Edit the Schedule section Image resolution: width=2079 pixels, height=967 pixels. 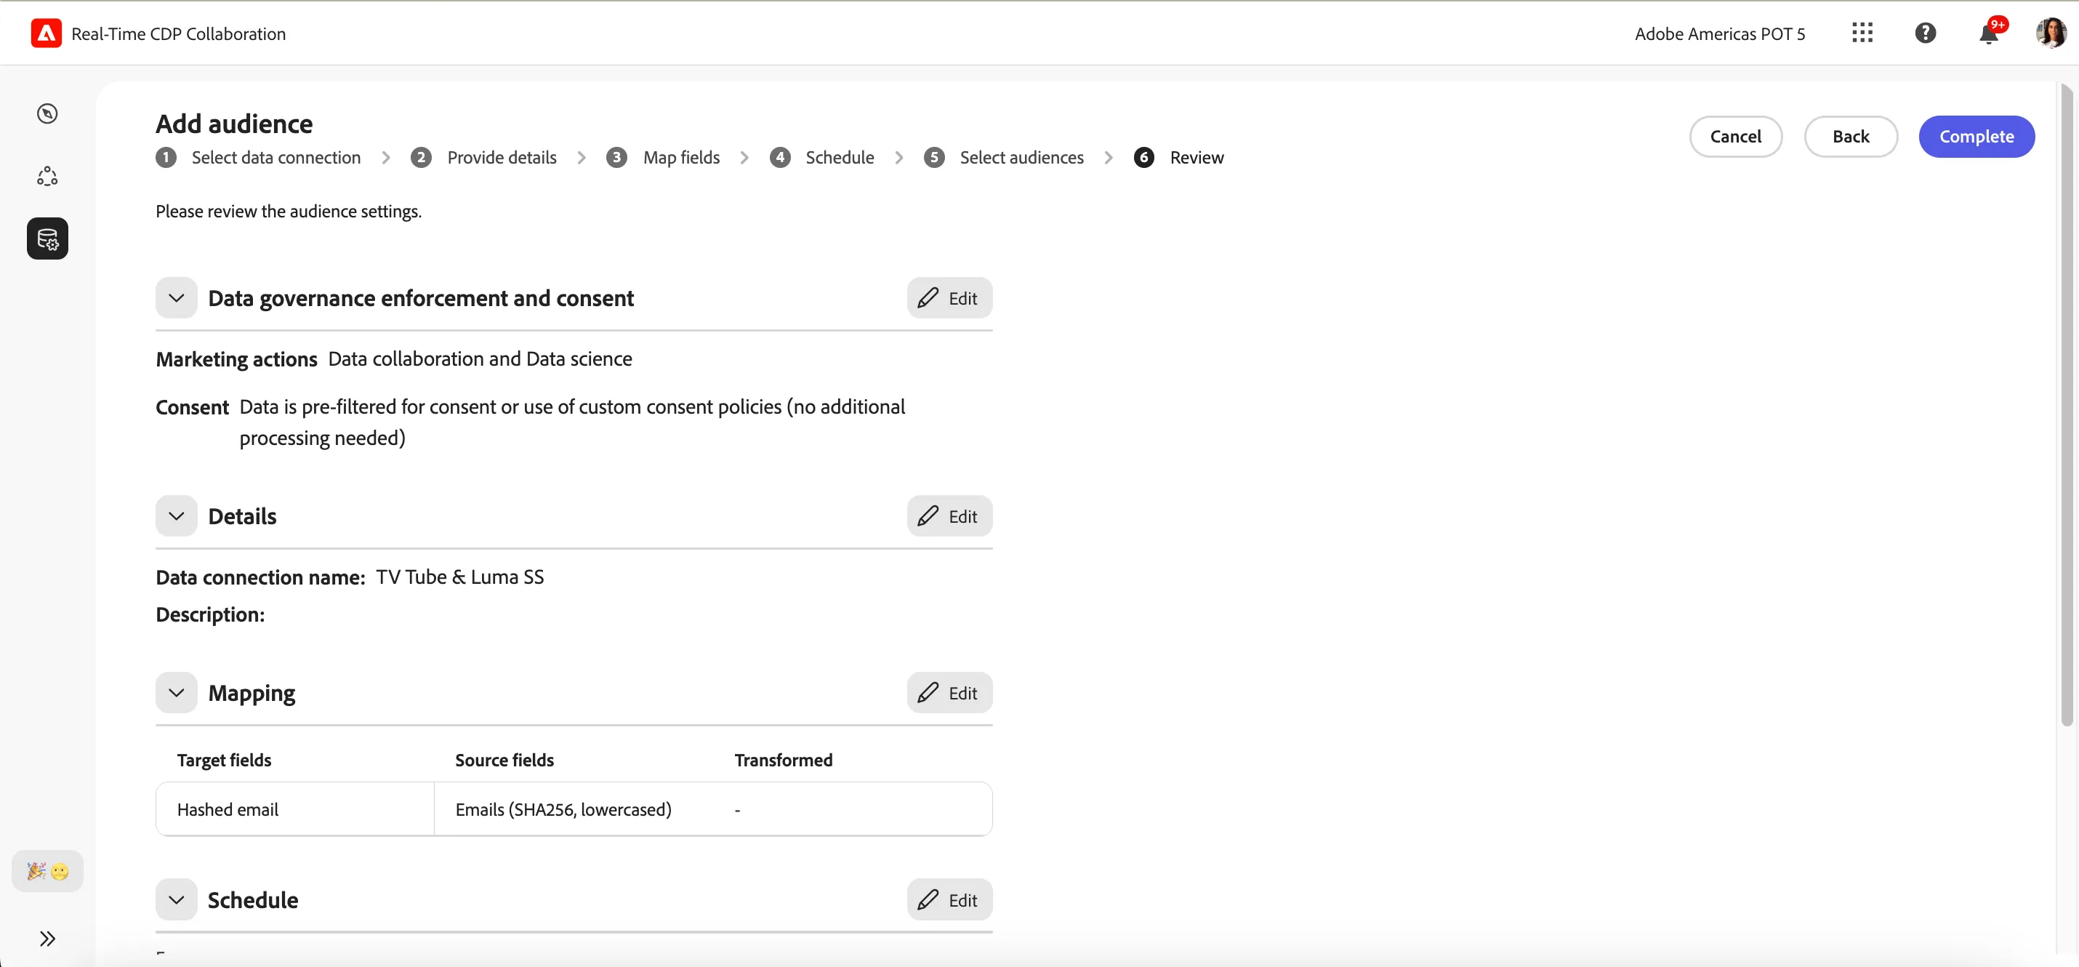pos(949,899)
